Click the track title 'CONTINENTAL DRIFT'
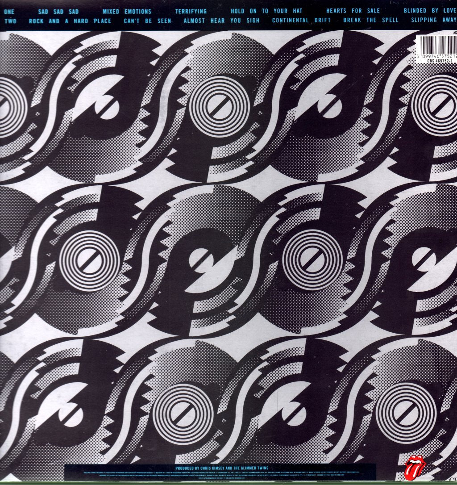Screen dimensions: 457x485 [301, 21]
